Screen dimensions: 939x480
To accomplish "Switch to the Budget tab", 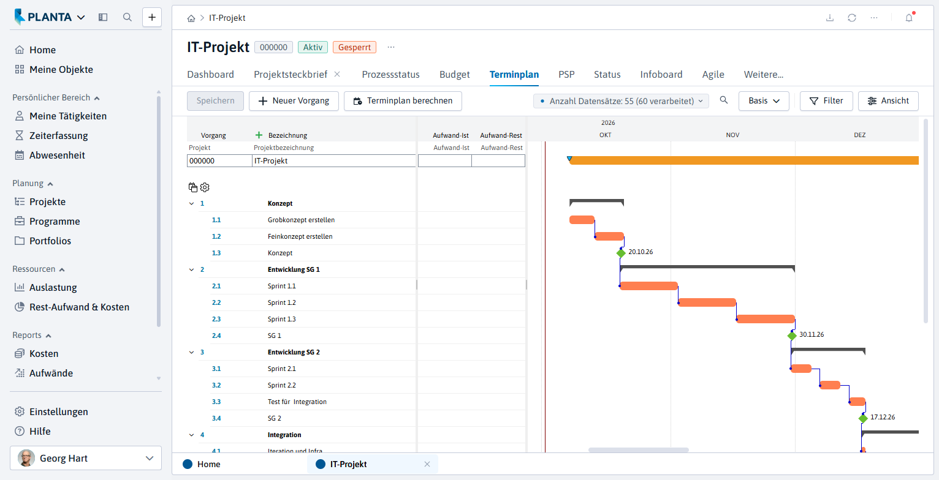I will [x=455, y=75].
